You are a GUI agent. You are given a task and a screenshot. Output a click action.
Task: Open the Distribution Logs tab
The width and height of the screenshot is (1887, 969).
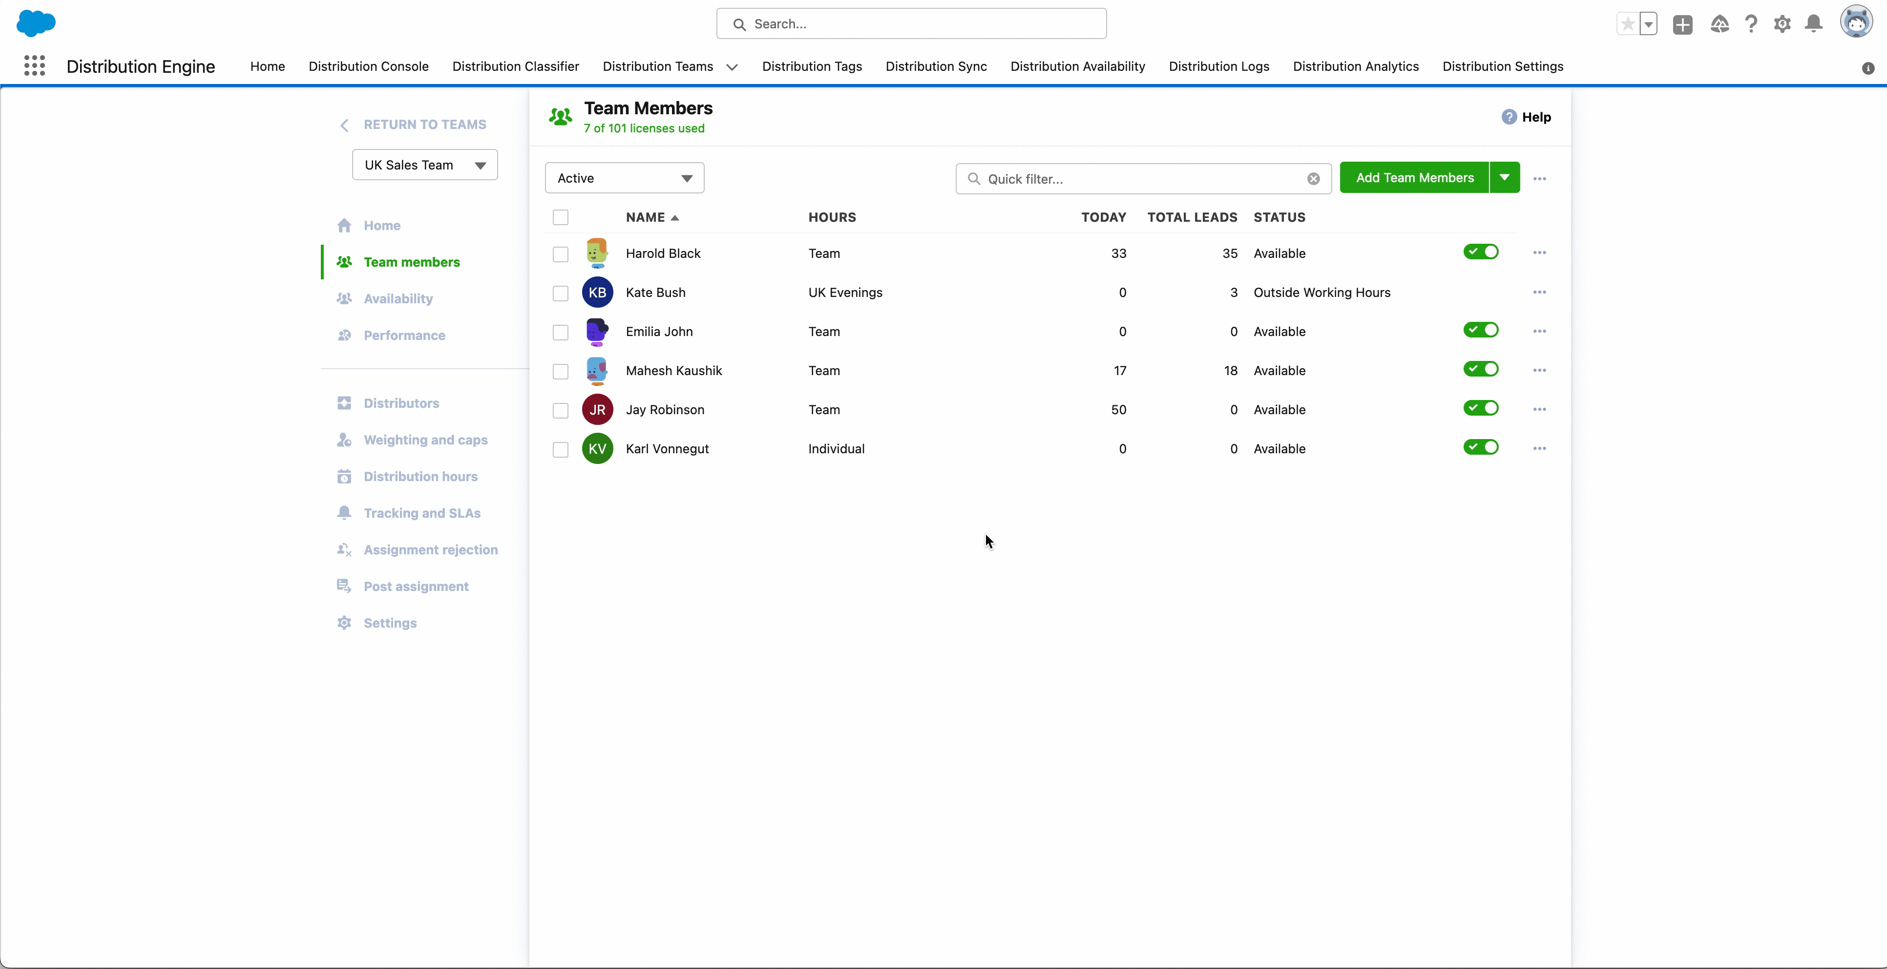point(1219,66)
